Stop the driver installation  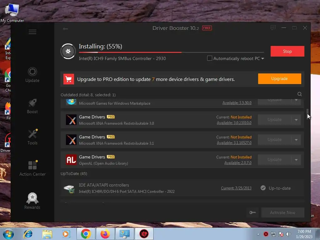coord(287,51)
